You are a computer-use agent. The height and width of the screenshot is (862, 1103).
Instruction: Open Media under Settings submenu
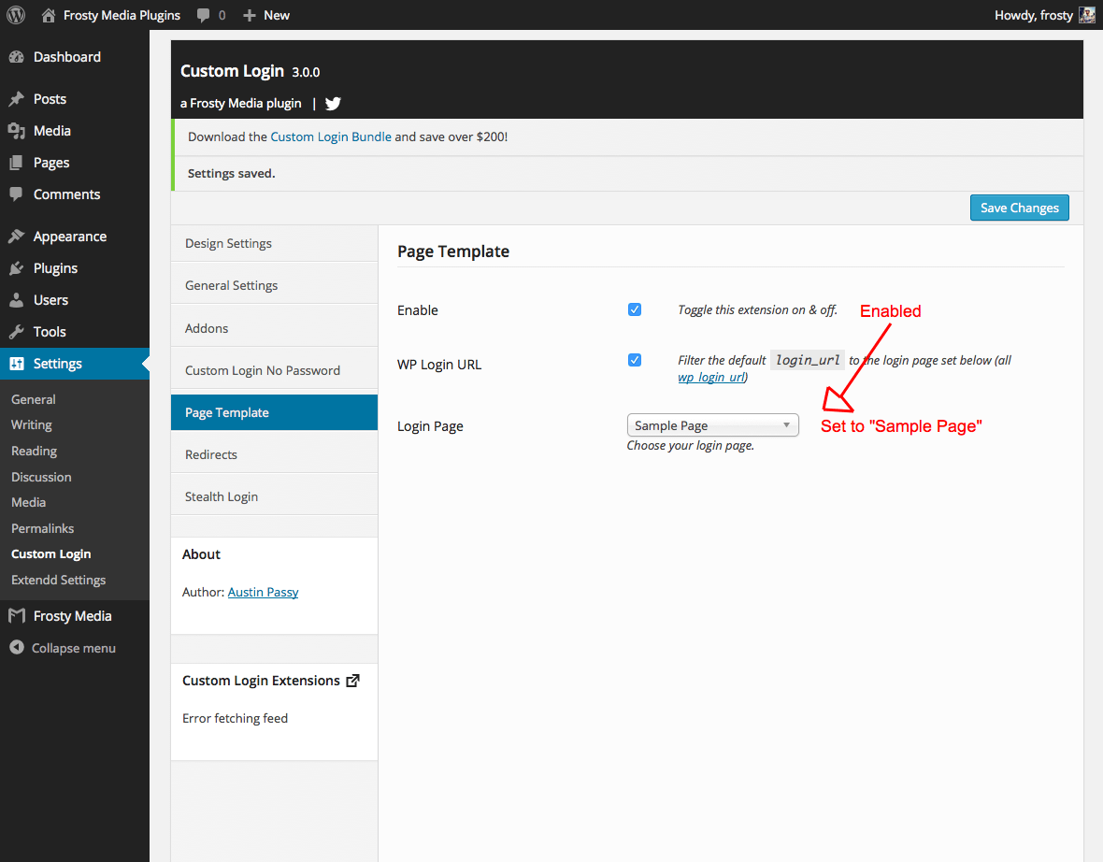coord(28,502)
